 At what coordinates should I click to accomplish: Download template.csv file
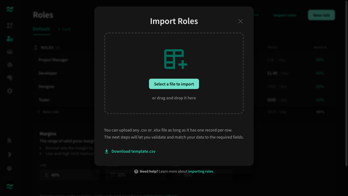[133, 151]
